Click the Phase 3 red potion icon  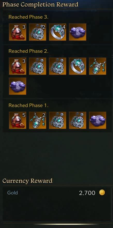point(18,32)
